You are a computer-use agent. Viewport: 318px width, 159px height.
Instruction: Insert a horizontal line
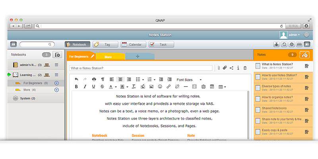coord(186,87)
